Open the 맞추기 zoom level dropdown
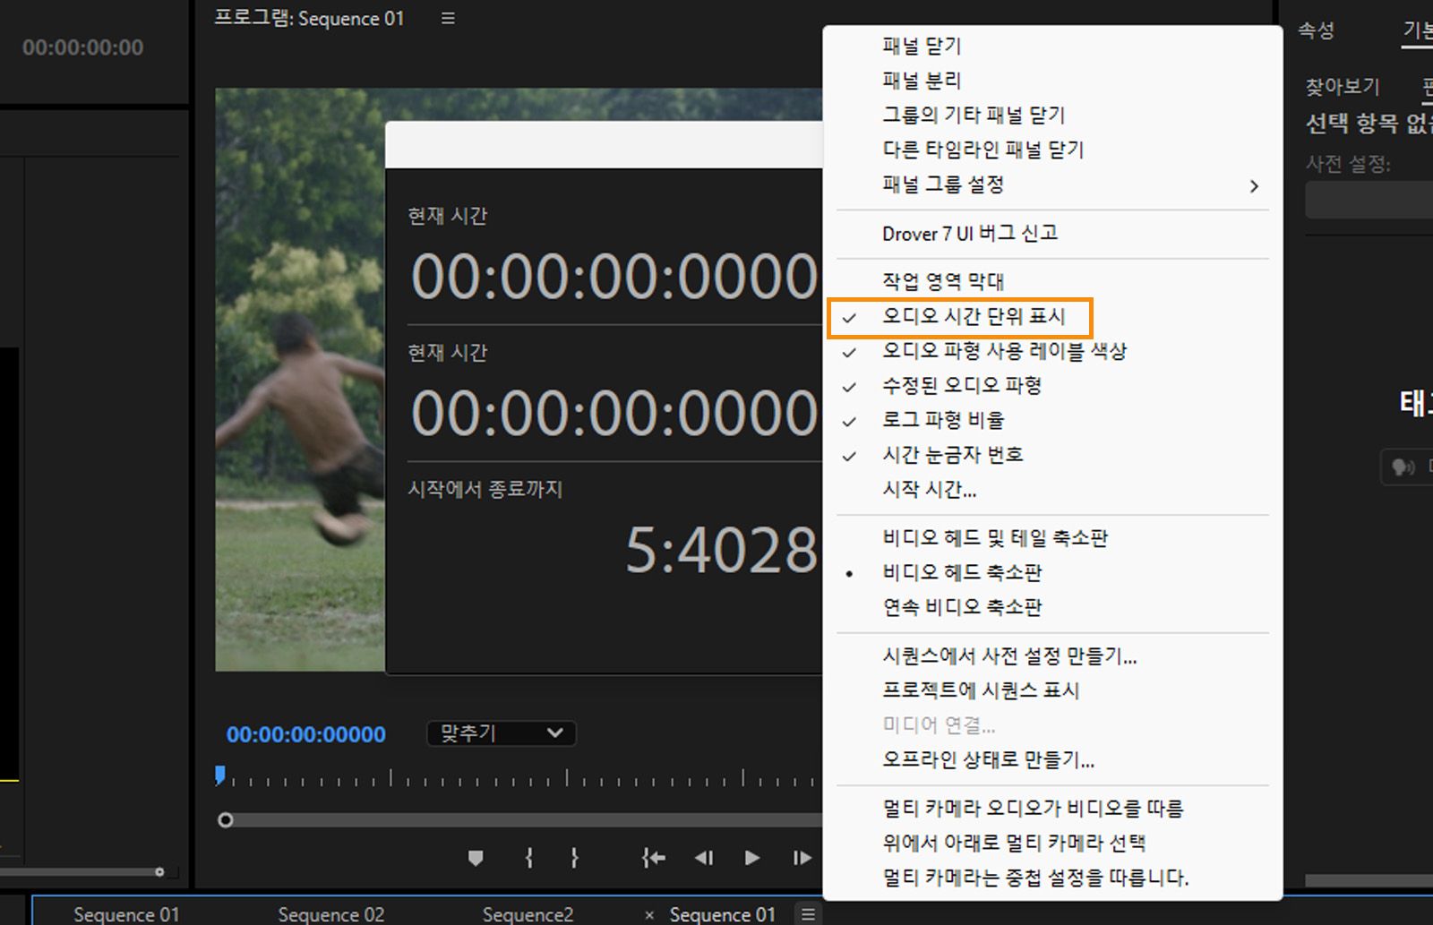Image resolution: width=1433 pixels, height=925 pixels. (x=500, y=733)
